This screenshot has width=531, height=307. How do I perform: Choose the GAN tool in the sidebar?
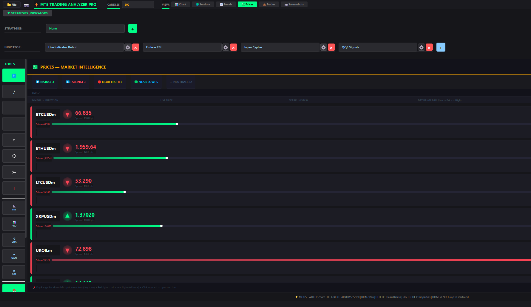pos(14,256)
